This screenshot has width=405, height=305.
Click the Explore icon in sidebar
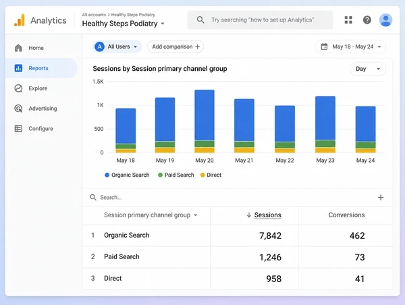point(18,88)
